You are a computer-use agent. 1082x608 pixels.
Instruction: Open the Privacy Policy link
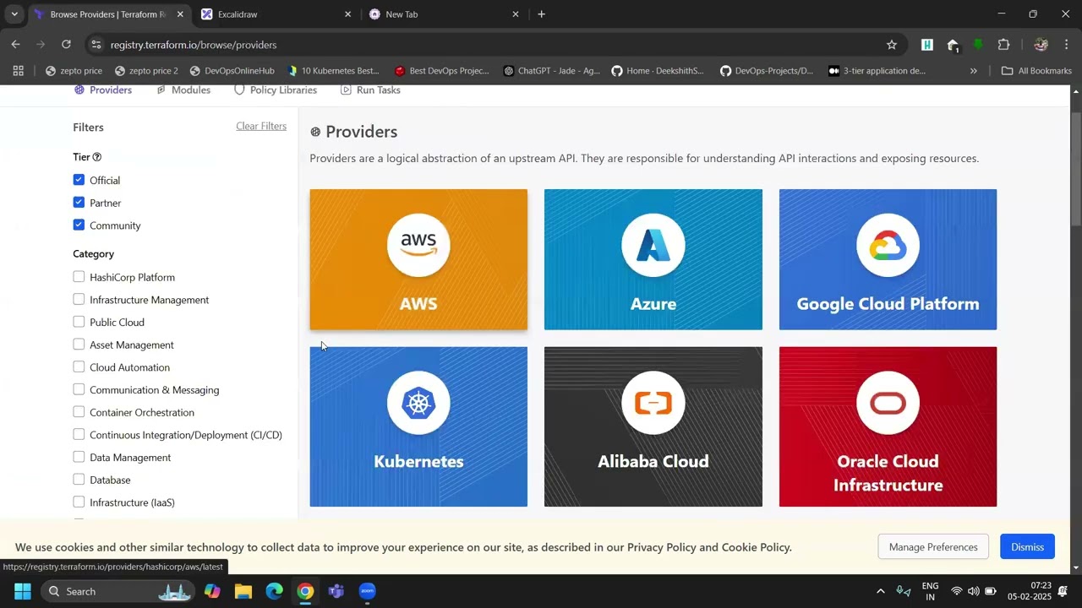(662, 547)
